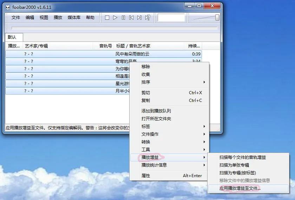
Task: Click the 0:39 duration cell
Action: (196, 54)
